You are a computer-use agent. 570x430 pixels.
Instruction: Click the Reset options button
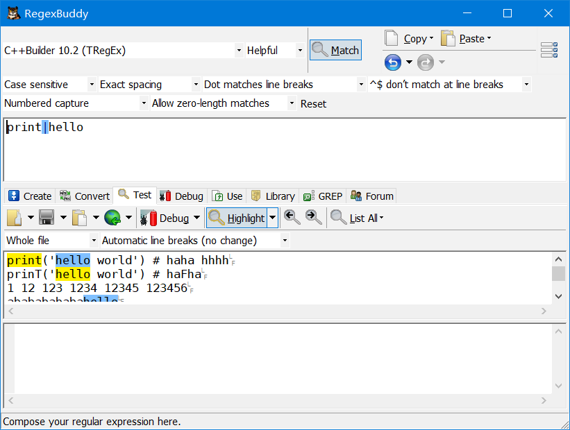pos(313,104)
